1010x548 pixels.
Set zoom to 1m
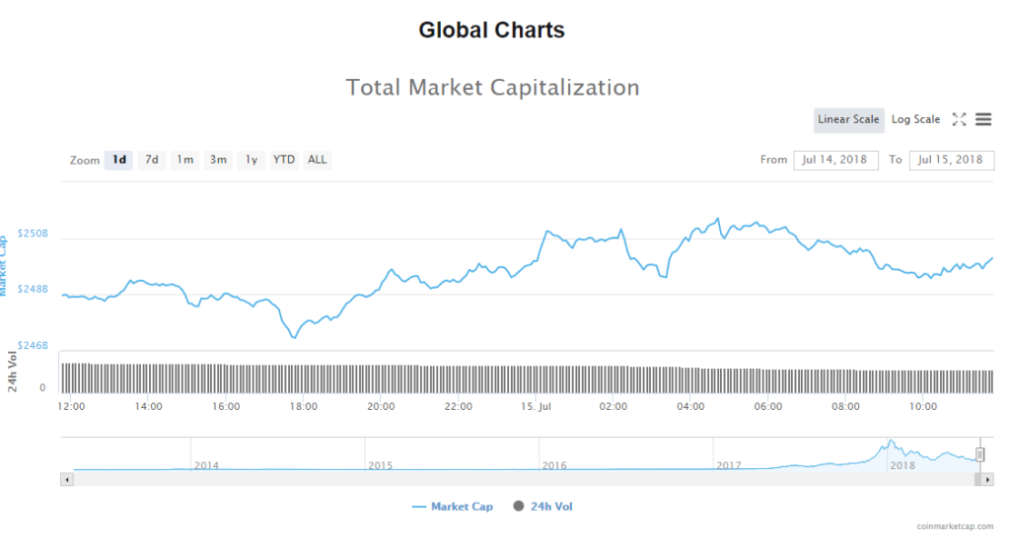pos(185,160)
